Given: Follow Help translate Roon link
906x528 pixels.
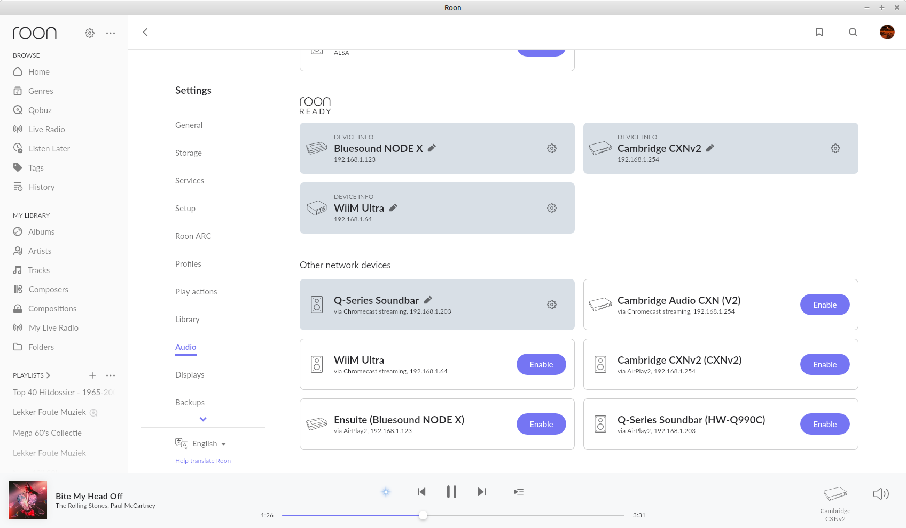Looking at the screenshot, I should 203,461.
